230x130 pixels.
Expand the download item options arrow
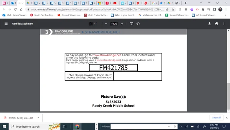[x=38, y=118]
